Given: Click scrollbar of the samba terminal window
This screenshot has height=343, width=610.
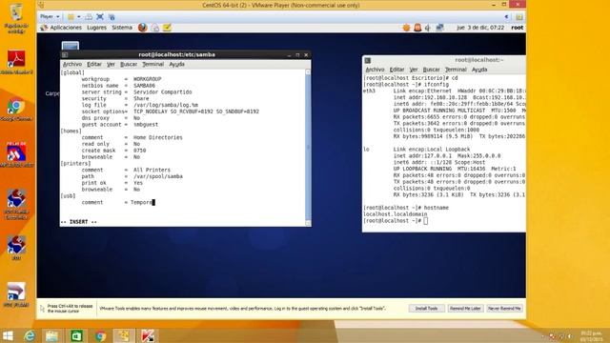Looking at the screenshot, I should click(308, 148).
